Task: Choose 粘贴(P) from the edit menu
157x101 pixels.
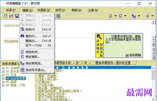Action: click(37, 29)
